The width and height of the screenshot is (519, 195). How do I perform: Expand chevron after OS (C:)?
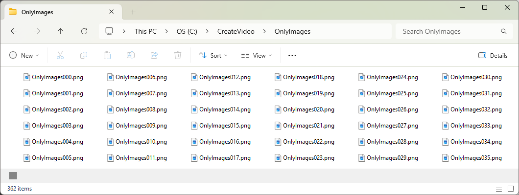(x=207, y=31)
